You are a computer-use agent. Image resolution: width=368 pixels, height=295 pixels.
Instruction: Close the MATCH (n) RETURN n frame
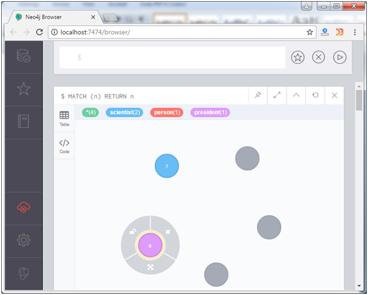[x=335, y=96]
